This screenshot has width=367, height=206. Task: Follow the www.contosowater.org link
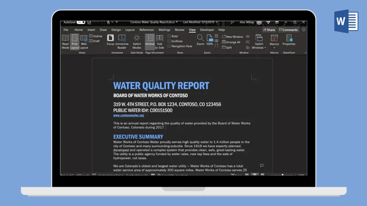129,115
